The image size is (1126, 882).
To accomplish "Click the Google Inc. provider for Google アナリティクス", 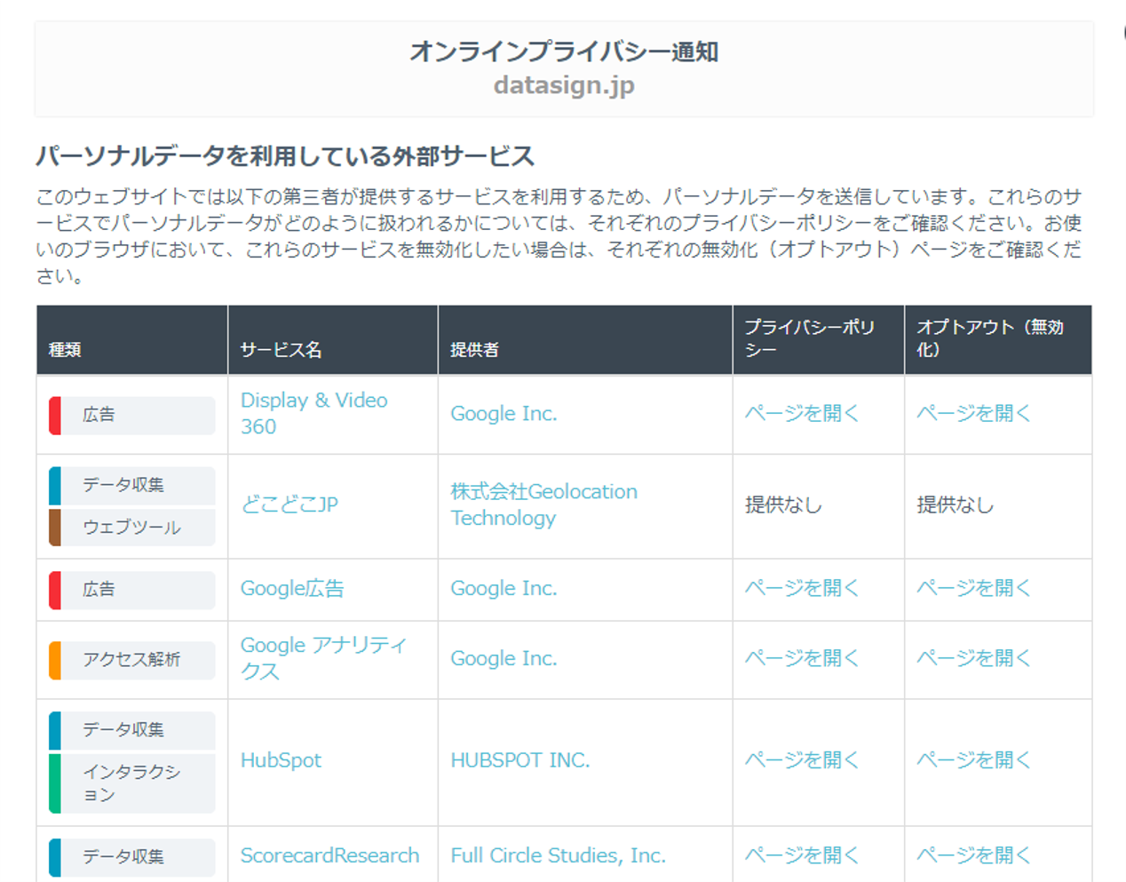I will coord(504,658).
